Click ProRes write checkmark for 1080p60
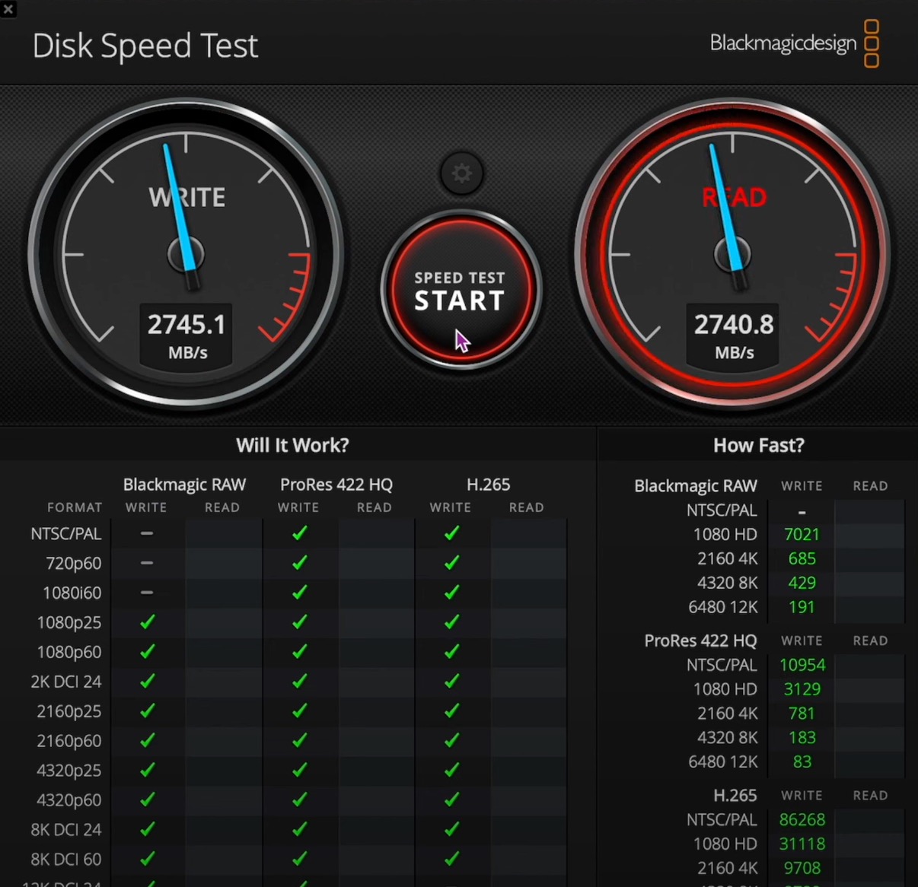 [300, 652]
